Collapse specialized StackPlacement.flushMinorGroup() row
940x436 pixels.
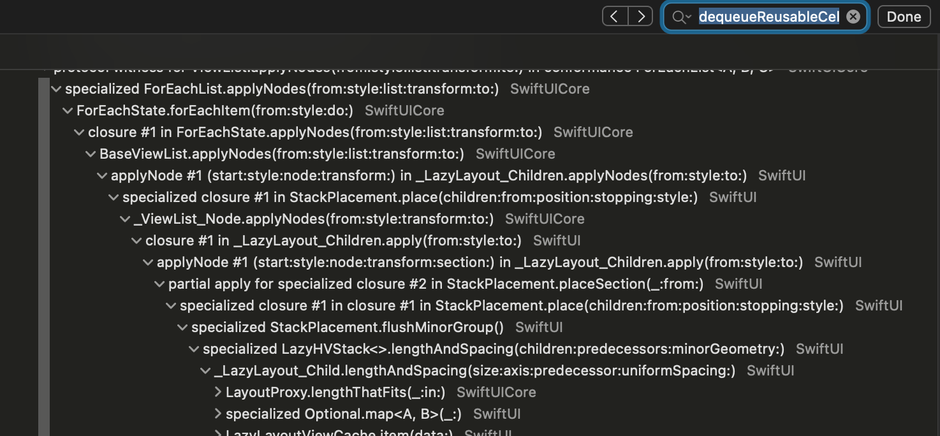[182, 328]
